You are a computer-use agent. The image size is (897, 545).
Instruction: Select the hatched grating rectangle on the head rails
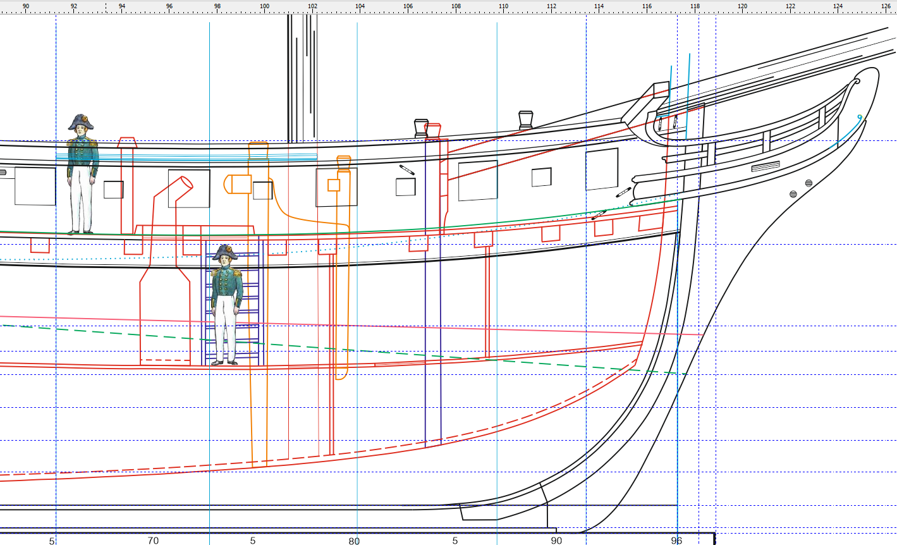[x=765, y=166]
